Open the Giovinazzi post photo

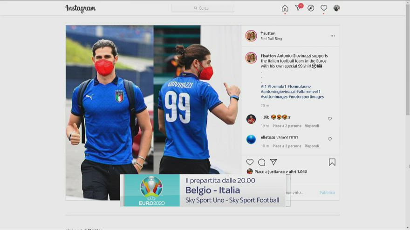[153, 112]
